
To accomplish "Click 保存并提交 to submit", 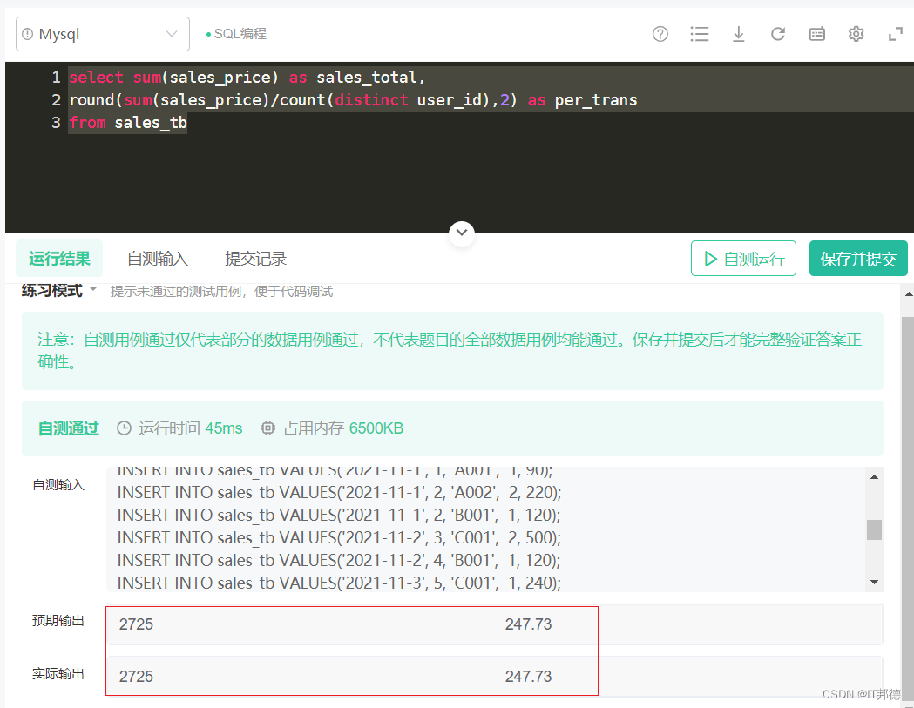I will (x=858, y=259).
